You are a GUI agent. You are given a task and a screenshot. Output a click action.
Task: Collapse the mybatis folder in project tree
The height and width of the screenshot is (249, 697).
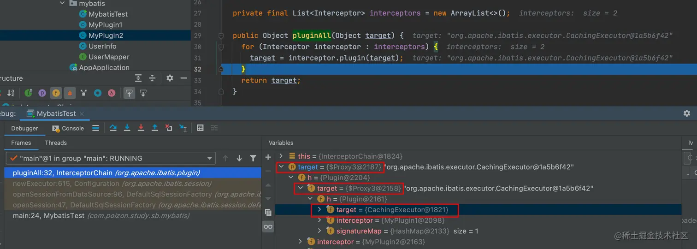(63, 3)
